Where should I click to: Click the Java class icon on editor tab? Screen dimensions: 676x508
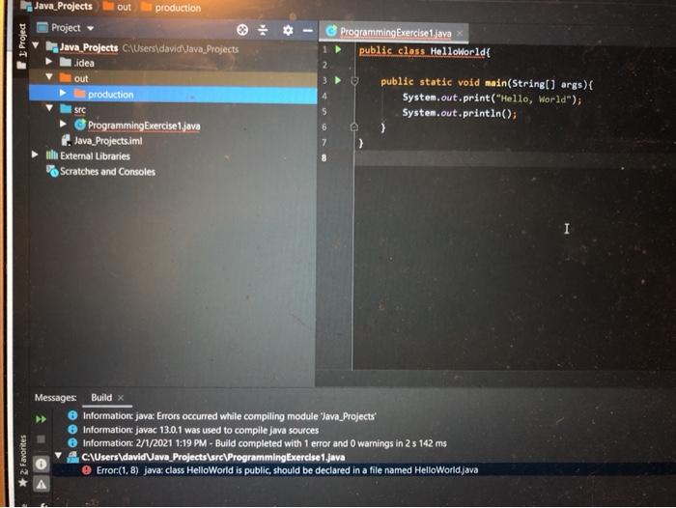(x=330, y=31)
